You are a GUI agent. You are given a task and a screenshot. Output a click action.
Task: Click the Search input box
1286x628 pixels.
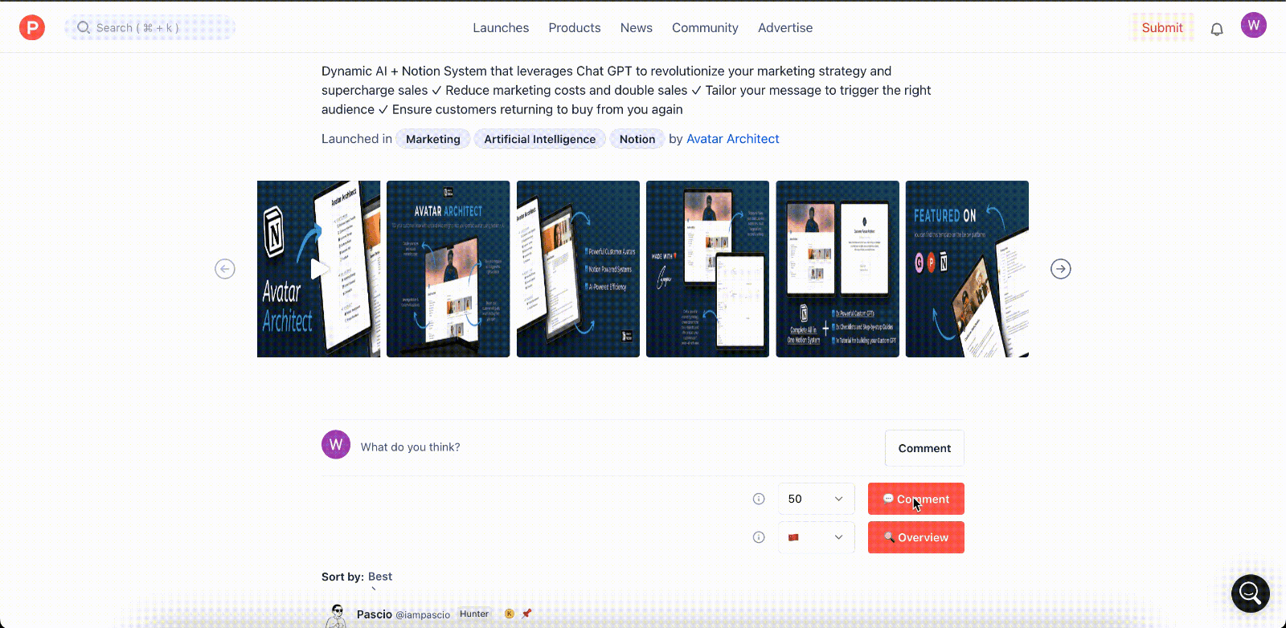point(150,27)
